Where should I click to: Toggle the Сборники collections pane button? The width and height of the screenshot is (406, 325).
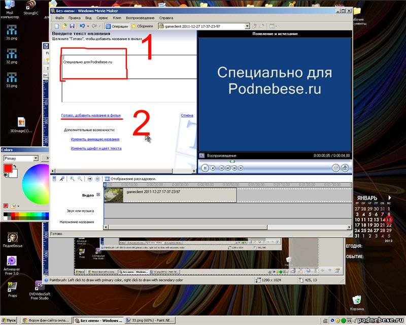(x=142, y=26)
